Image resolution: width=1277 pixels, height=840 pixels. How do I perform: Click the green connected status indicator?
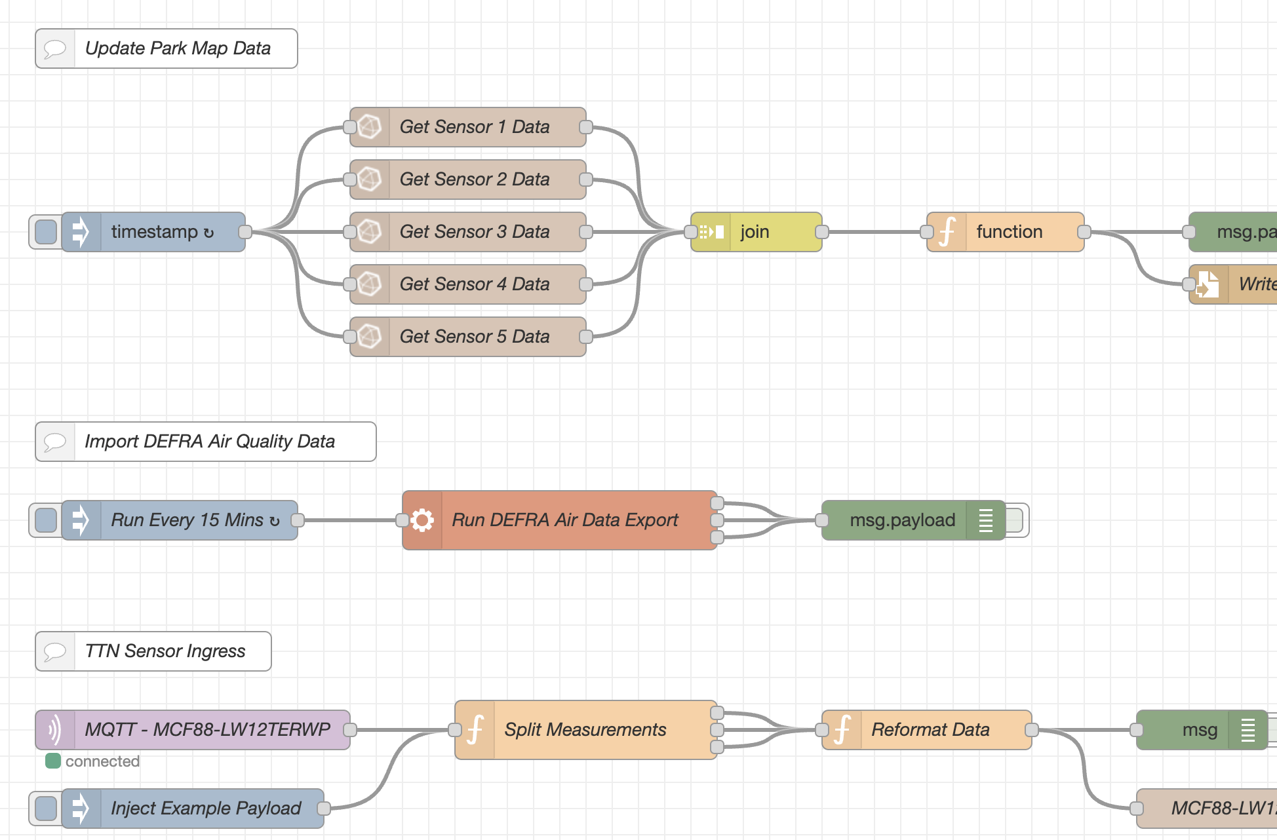tap(53, 761)
